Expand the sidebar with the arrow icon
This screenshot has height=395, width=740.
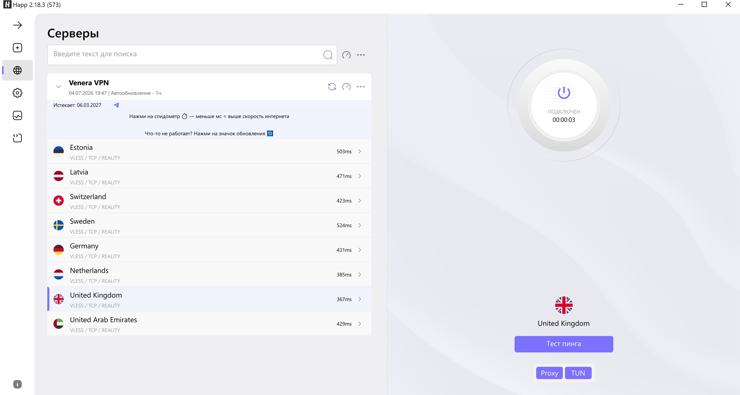[17, 25]
